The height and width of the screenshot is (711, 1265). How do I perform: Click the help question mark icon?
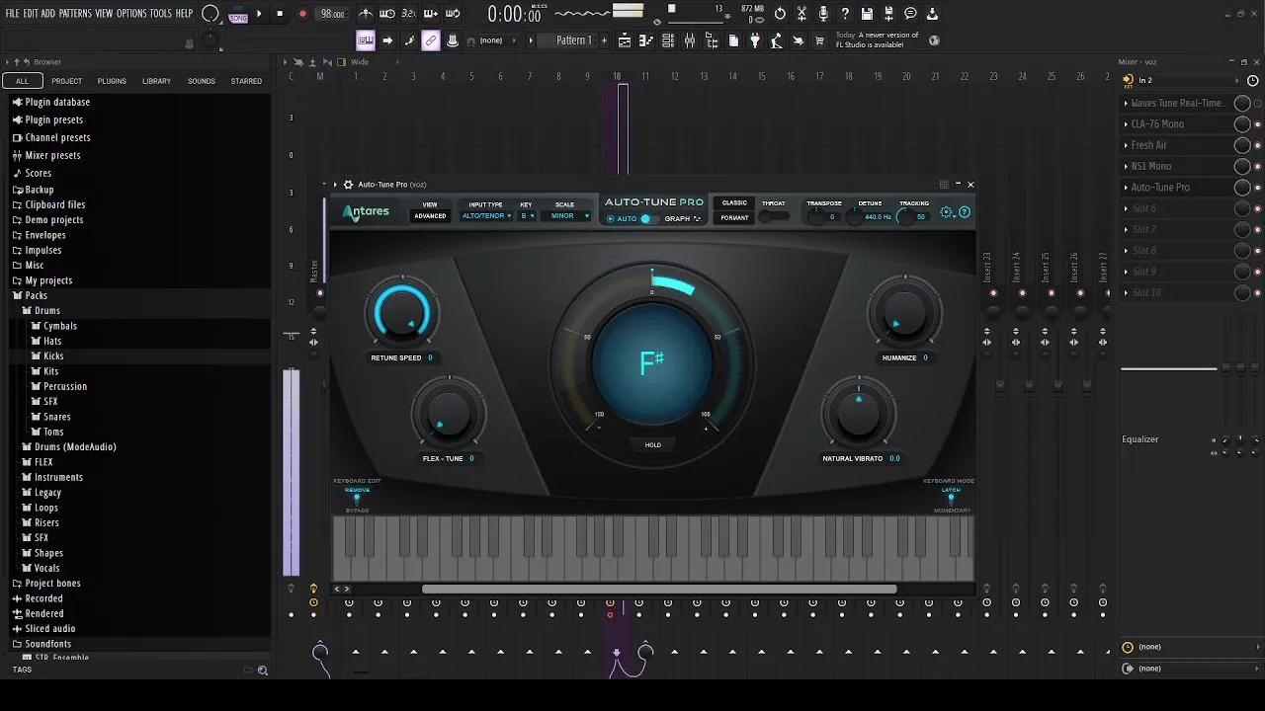tap(845, 14)
